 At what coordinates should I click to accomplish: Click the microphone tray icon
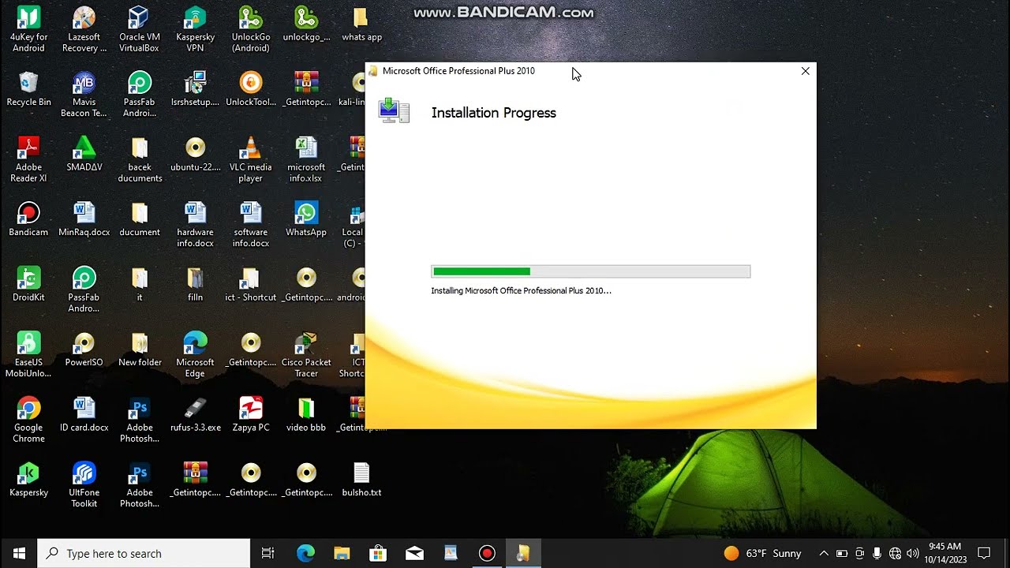[877, 553]
